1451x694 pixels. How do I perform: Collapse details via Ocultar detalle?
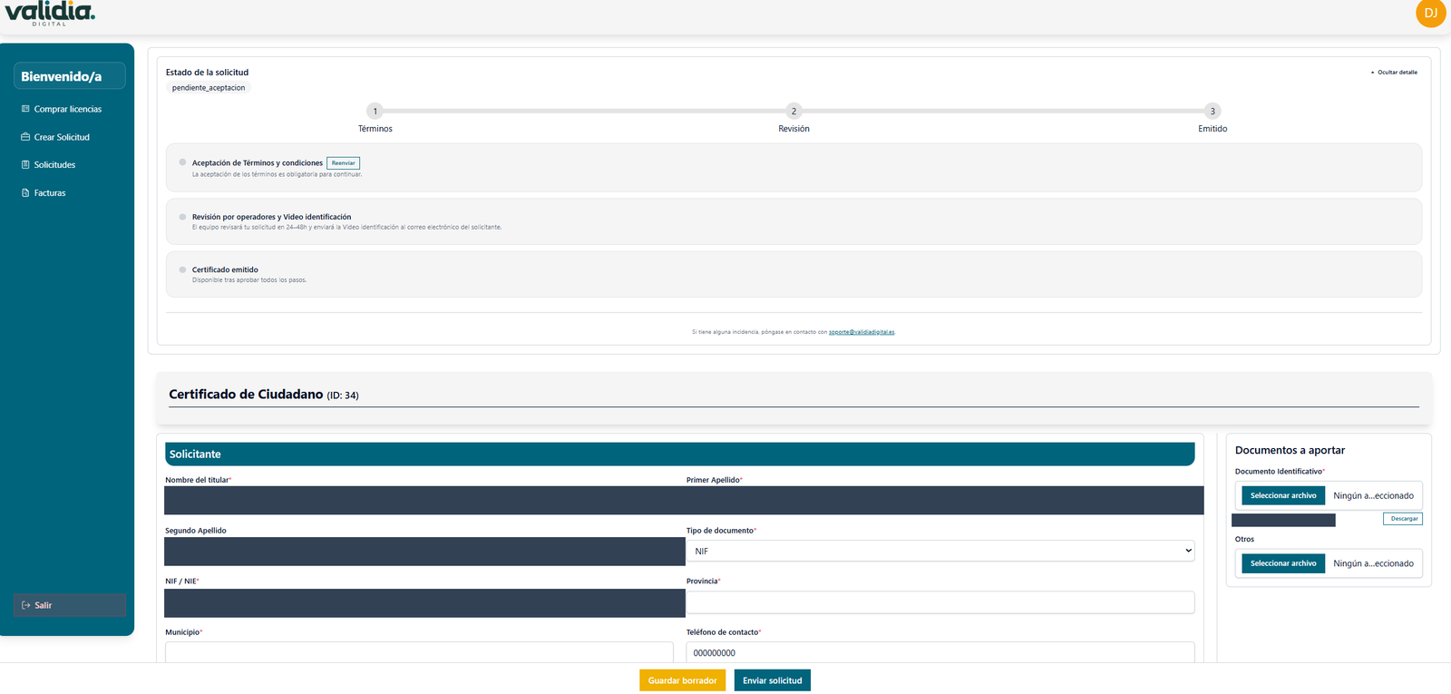1394,73
